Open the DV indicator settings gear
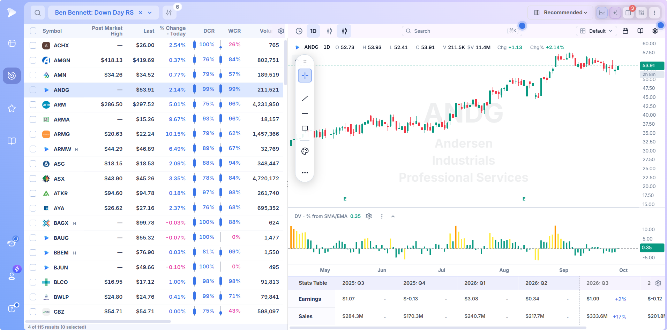Viewport: 667px width, 330px height. click(x=369, y=216)
